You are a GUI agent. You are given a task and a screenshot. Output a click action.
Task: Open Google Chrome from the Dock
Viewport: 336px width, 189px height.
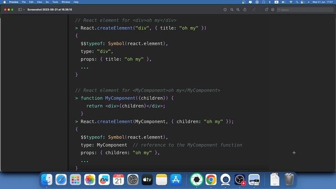pyautogui.click(x=211, y=180)
